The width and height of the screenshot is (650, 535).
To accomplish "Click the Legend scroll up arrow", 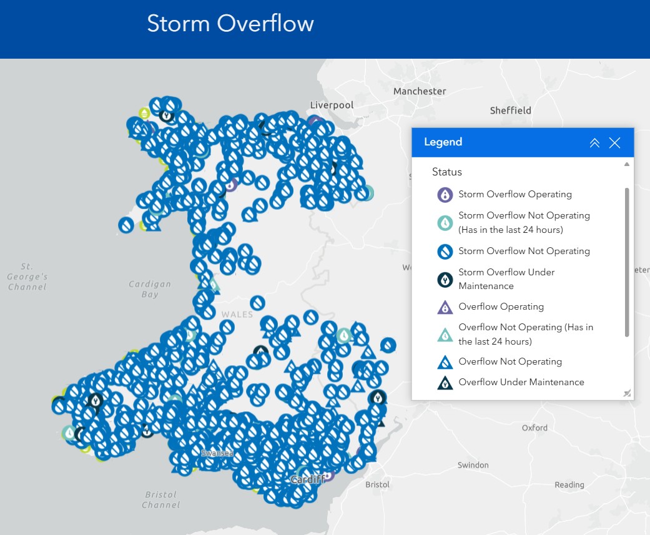I will click(x=627, y=164).
